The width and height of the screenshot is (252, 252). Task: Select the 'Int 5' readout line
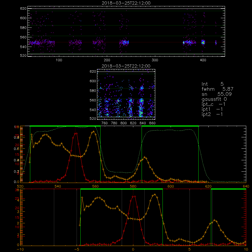(x=212, y=84)
